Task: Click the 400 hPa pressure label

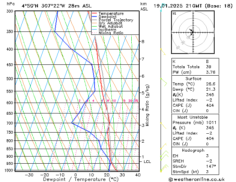Action: (x=11, y=49)
